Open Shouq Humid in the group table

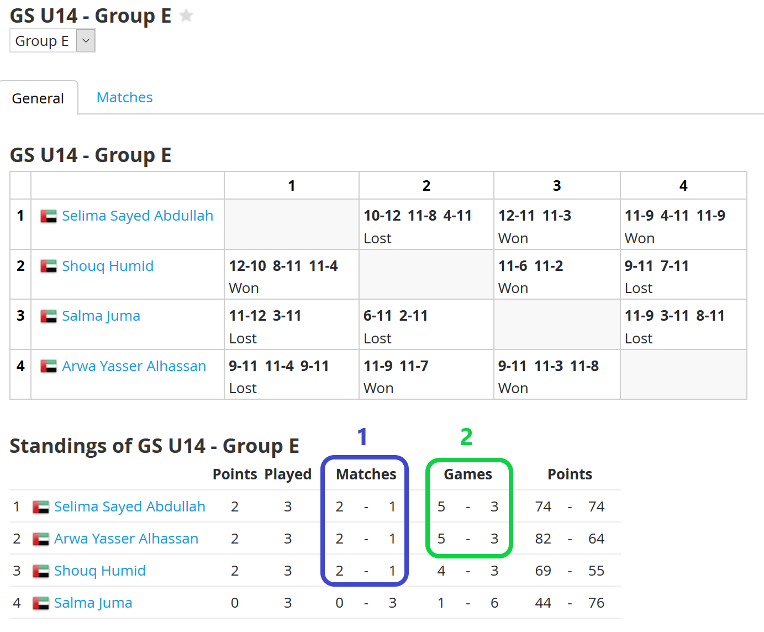[108, 266]
